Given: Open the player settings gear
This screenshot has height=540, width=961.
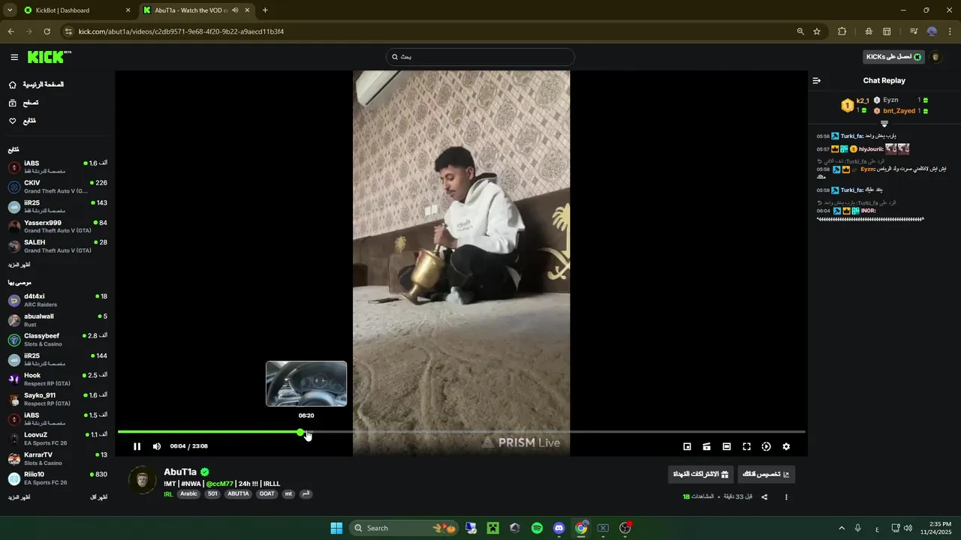Looking at the screenshot, I should pyautogui.click(x=786, y=446).
